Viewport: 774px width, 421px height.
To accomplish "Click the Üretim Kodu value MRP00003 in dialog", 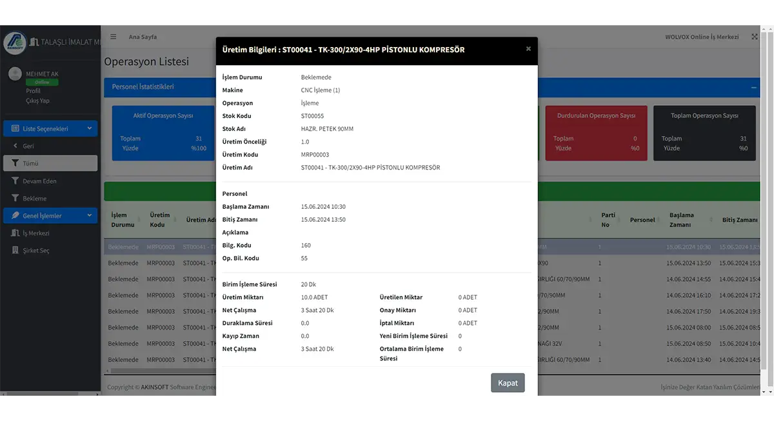I will [315, 155].
